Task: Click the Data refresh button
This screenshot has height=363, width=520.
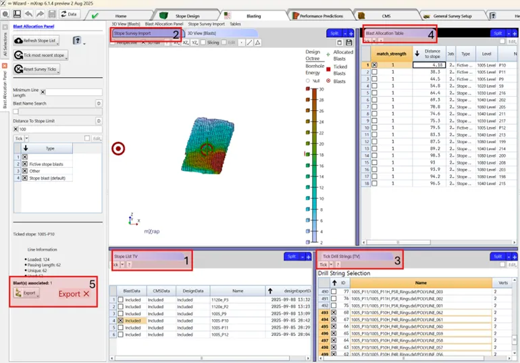Action: coord(68,14)
